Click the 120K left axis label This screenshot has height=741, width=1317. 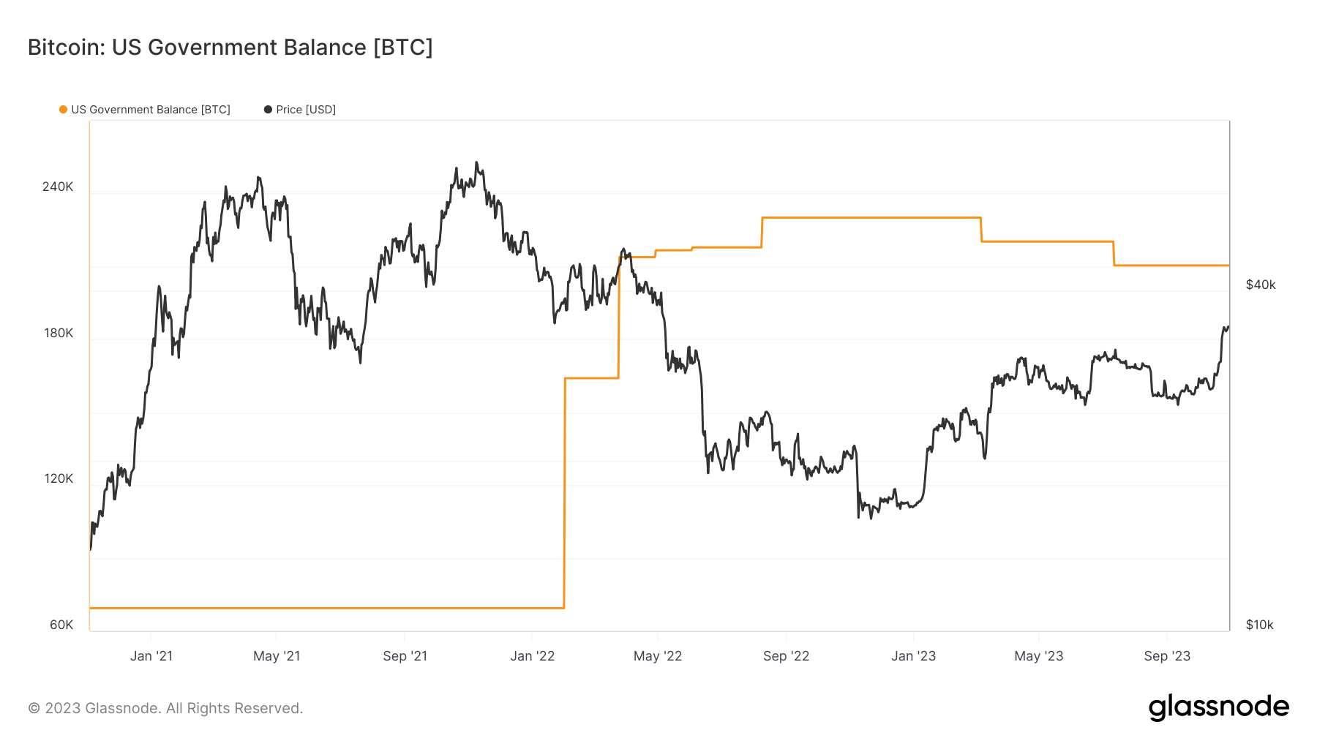click(x=59, y=478)
